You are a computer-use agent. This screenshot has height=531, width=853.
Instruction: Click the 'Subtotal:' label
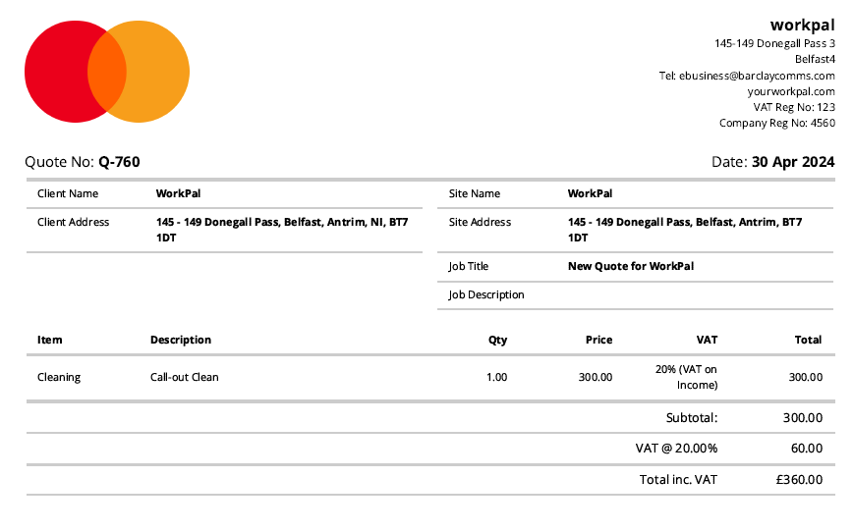[692, 418]
